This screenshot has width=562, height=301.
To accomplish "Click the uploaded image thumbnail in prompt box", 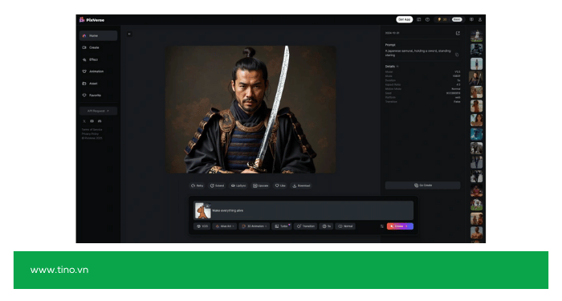I will (x=202, y=210).
